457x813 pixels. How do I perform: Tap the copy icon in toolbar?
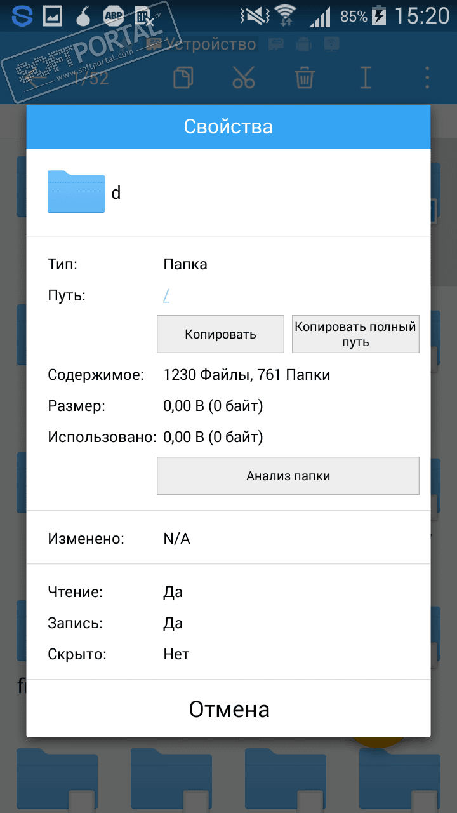click(183, 78)
